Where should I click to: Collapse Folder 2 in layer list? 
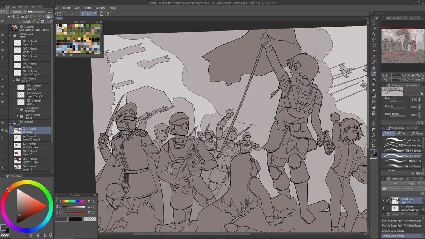10,36
